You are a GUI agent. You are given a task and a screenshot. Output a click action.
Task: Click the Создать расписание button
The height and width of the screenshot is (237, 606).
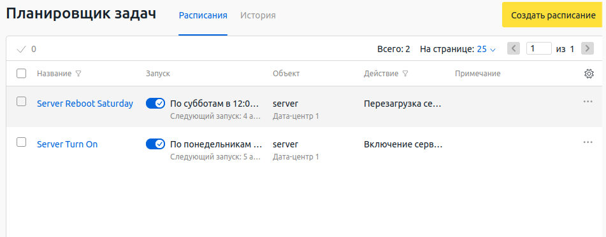click(x=553, y=15)
